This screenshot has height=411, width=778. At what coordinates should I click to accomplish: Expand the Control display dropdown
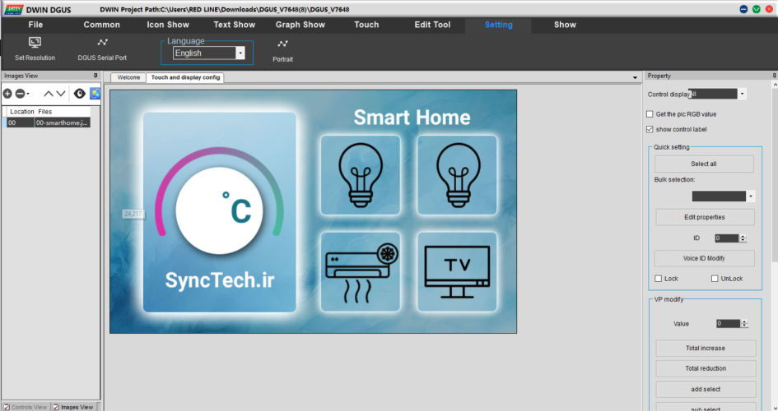[742, 94]
